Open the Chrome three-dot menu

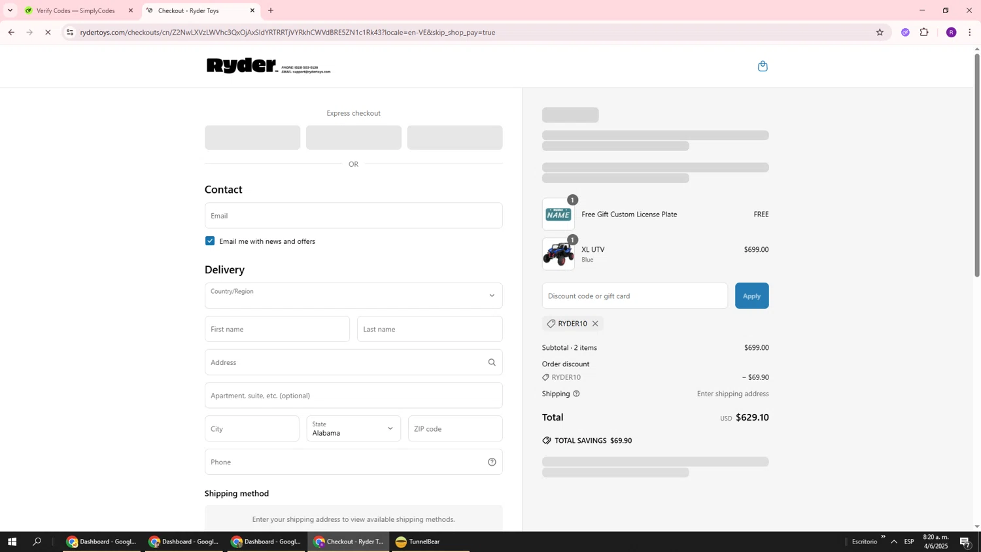(x=969, y=32)
